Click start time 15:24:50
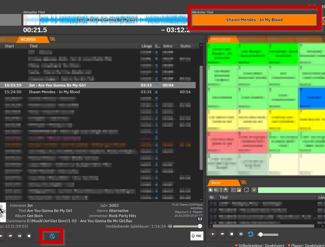Viewport: 325px width, 247px height. click(13, 92)
